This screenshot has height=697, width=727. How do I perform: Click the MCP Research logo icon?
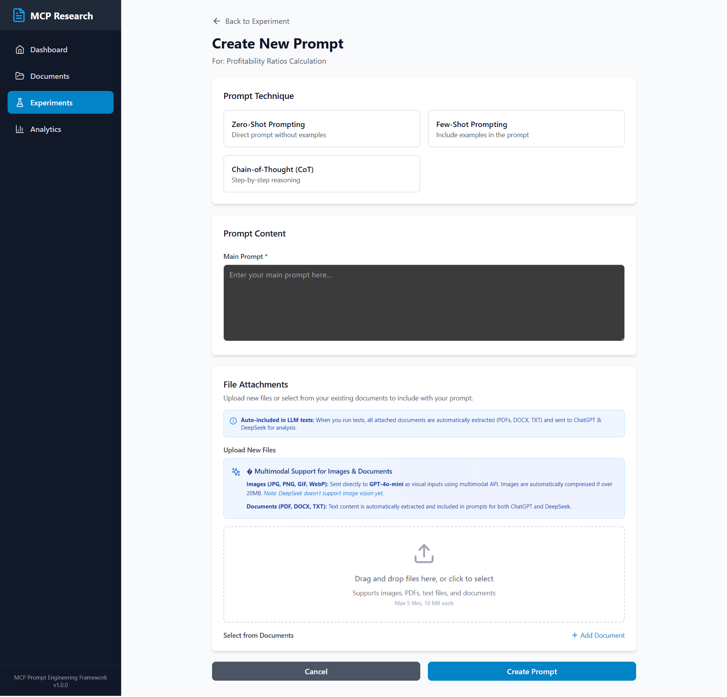click(x=19, y=16)
